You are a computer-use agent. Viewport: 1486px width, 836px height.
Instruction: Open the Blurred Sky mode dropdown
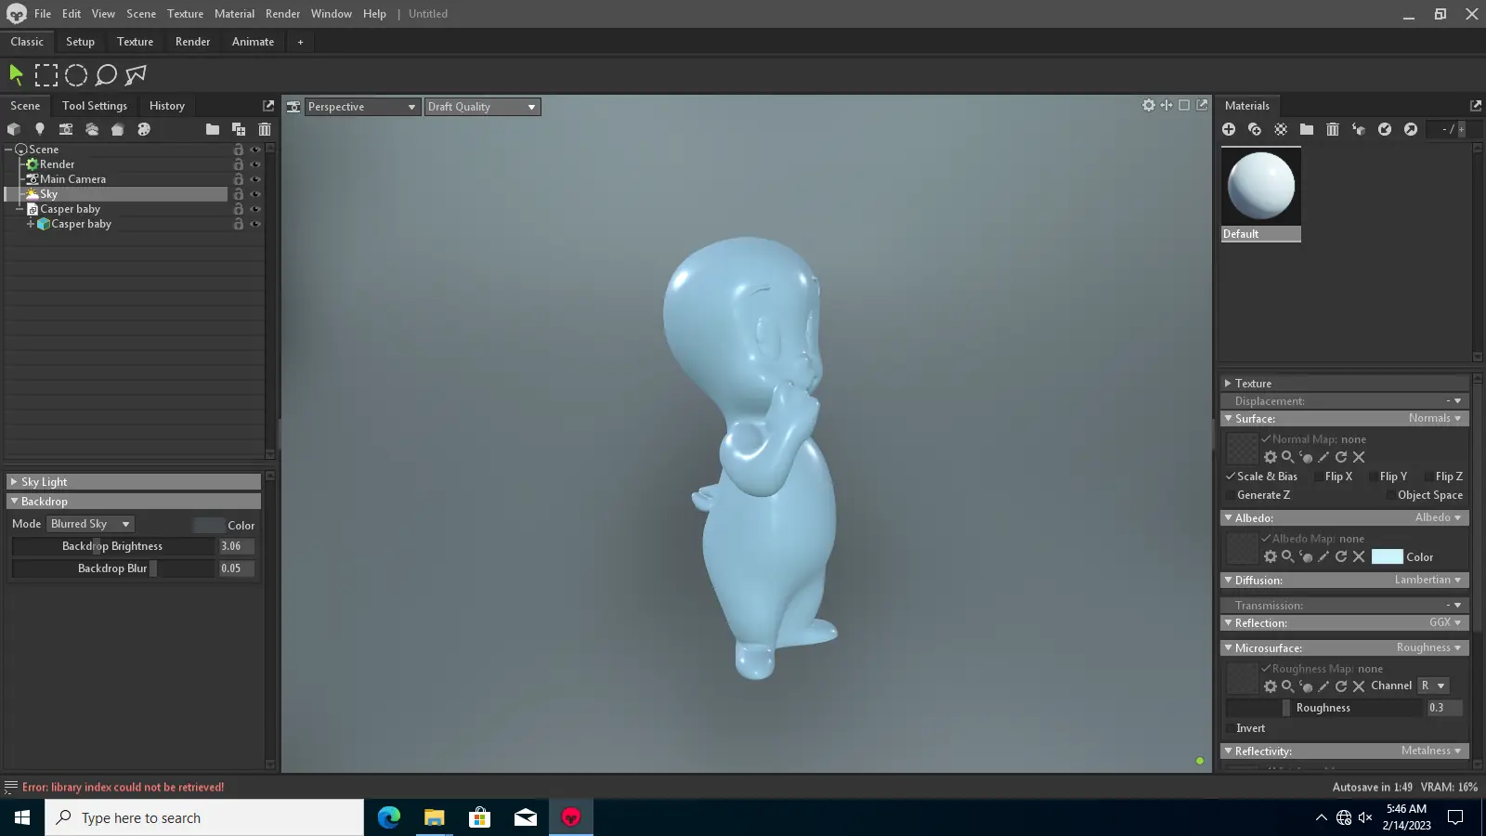coord(91,524)
